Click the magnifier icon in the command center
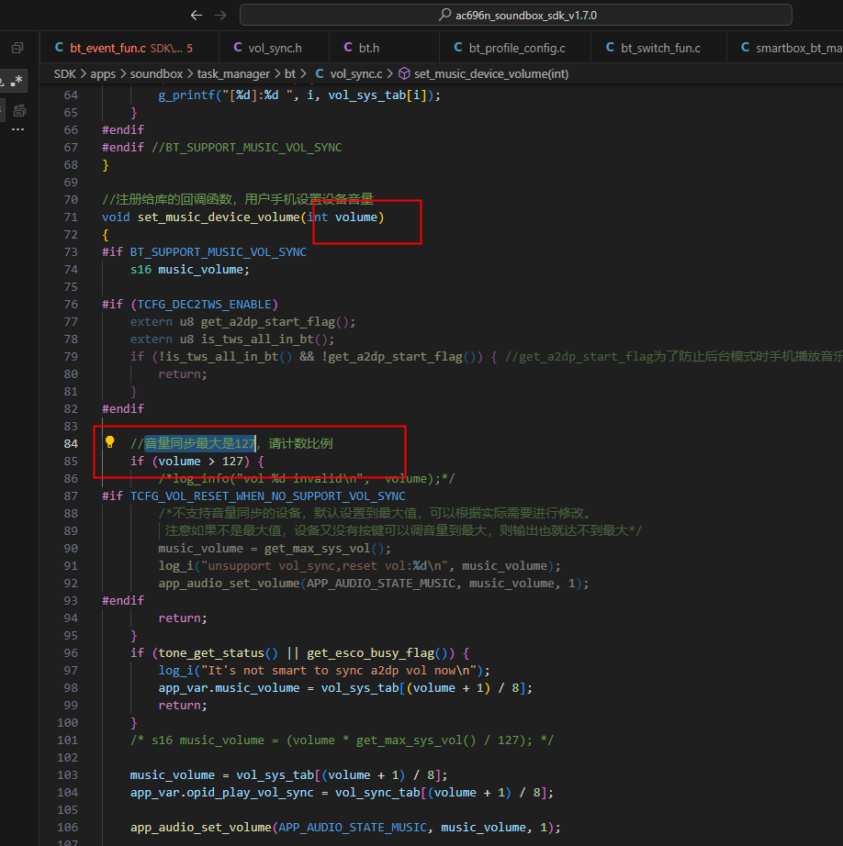The height and width of the screenshot is (846, 843). point(445,15)
